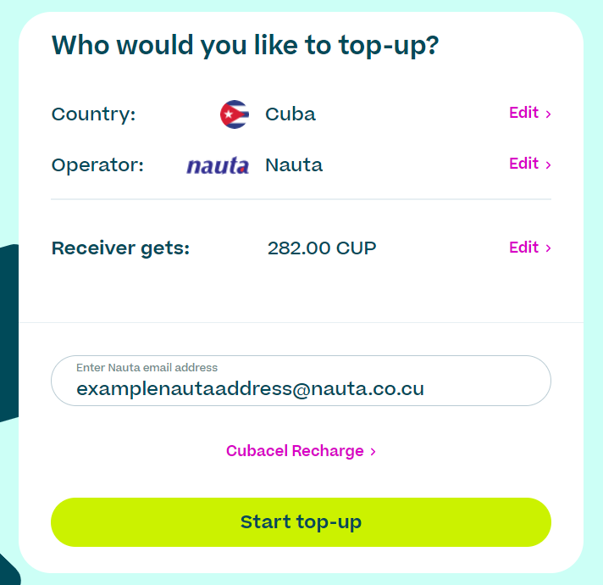Click the arrow after Cubacel Recharge
This screenshot has width=603, height=585.
(373, 451)
